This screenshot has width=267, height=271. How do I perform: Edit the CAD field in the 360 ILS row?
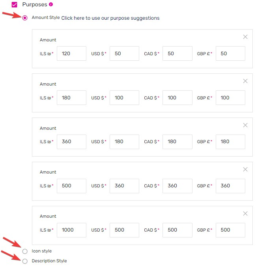[177, 142]
